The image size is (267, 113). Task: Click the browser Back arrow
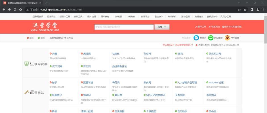[4, 10]
